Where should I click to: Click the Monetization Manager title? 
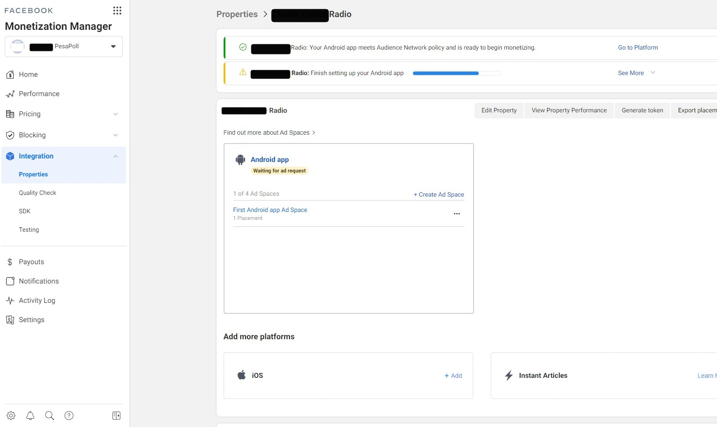(58, 26)
